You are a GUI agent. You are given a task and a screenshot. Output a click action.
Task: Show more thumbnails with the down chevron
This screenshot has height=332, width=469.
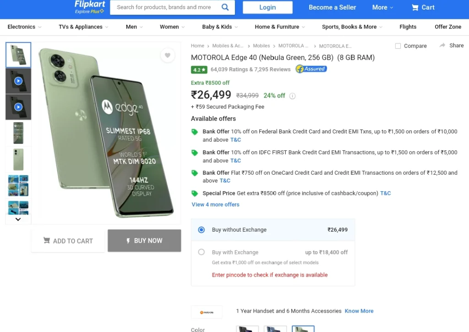(18, 219)
